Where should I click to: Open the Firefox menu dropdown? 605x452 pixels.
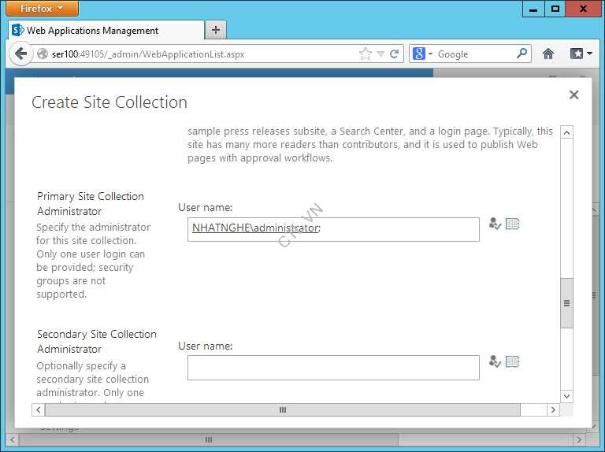tap(42, 9)
